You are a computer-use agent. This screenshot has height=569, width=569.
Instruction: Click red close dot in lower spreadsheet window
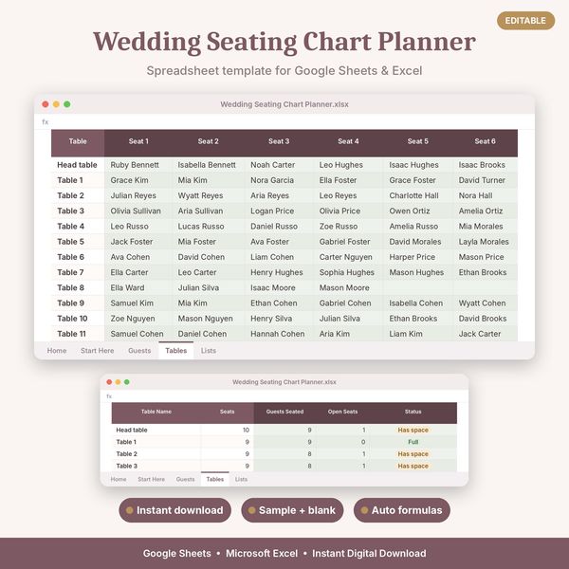pos(109,382)
